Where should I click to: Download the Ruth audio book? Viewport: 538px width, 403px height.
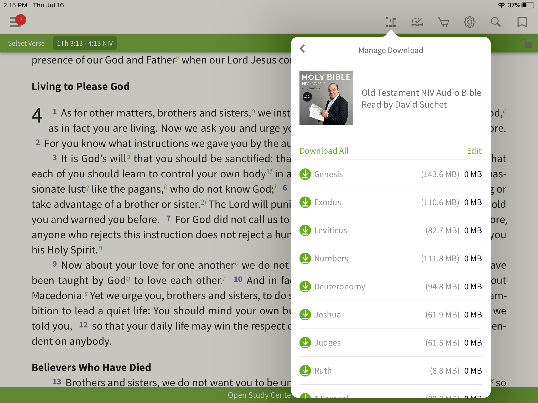tap(305, 371)
